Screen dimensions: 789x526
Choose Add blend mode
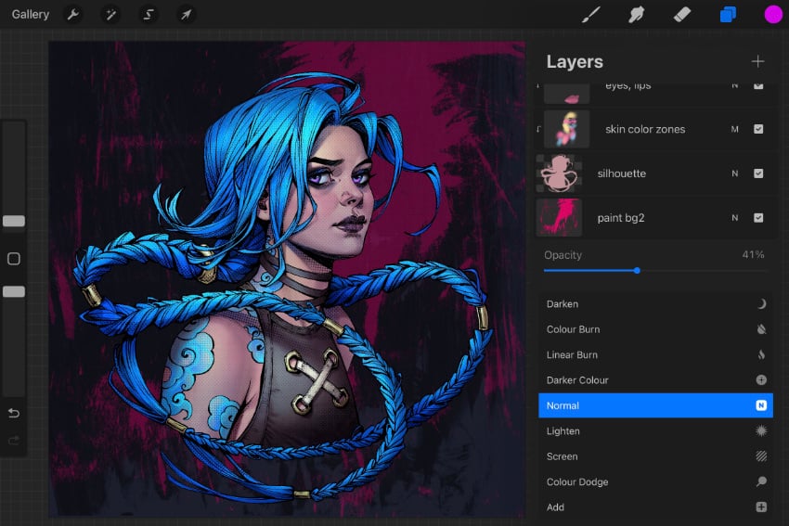click(655, 507)
